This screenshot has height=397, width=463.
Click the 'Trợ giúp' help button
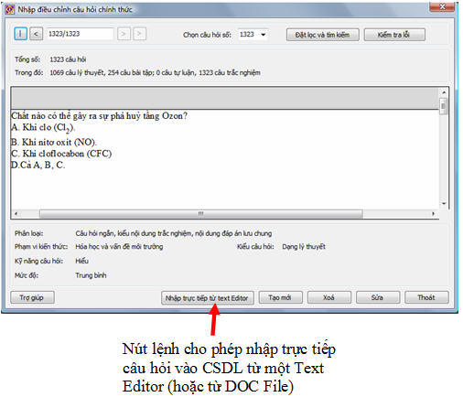click(32, 297)
